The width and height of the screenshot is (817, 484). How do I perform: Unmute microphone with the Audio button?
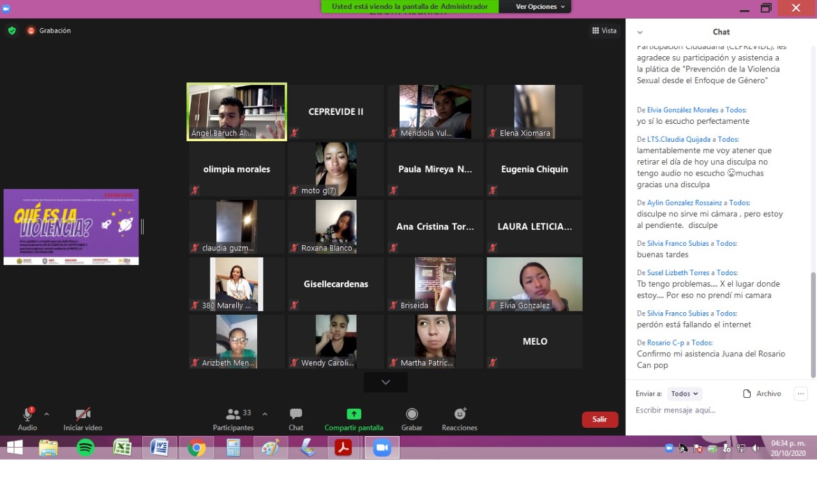point(27,419)
